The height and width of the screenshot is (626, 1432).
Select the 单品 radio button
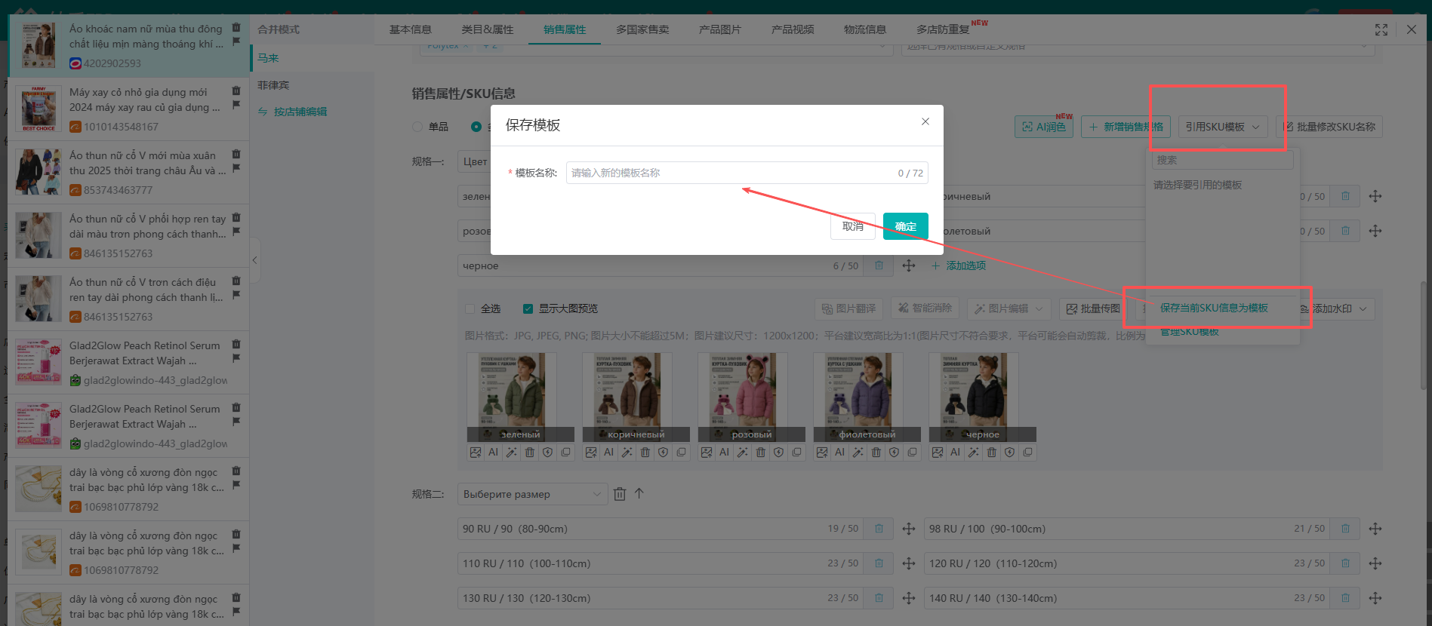(x=417, y=127)
